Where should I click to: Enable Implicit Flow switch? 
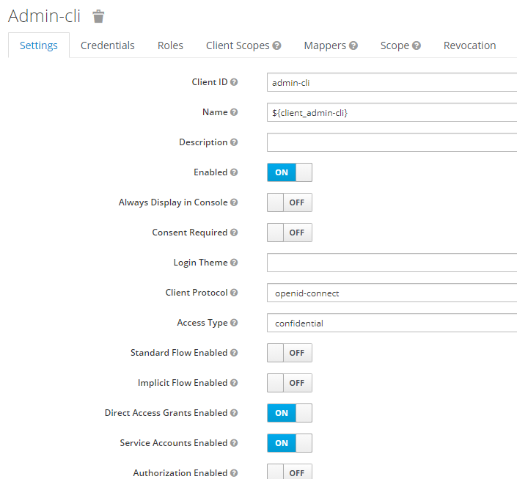290,383
